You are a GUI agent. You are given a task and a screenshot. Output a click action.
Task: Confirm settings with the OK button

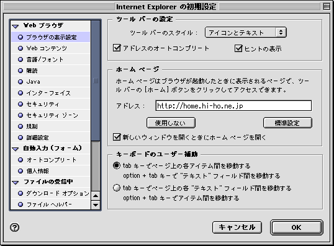pos(297,227)
